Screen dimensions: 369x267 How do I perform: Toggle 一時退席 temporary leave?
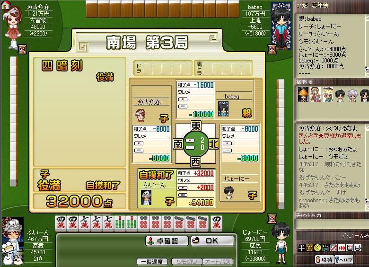coord(152,262)
